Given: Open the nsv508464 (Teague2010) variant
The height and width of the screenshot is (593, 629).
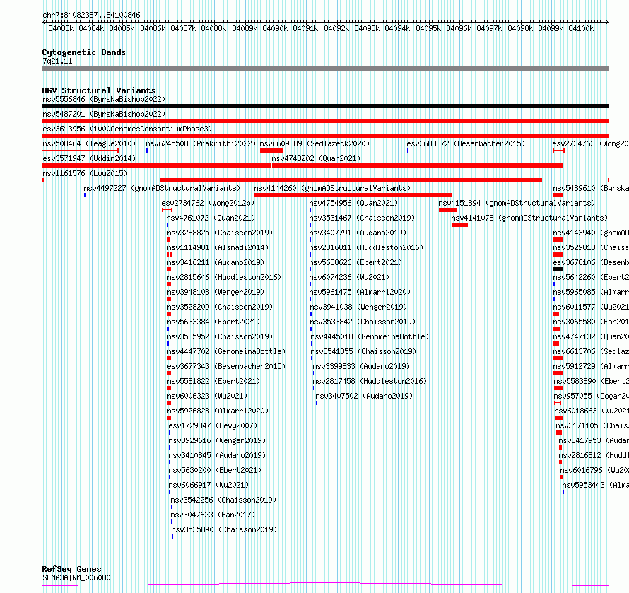Looking at the screenshot, I should (x=89, y=143).
